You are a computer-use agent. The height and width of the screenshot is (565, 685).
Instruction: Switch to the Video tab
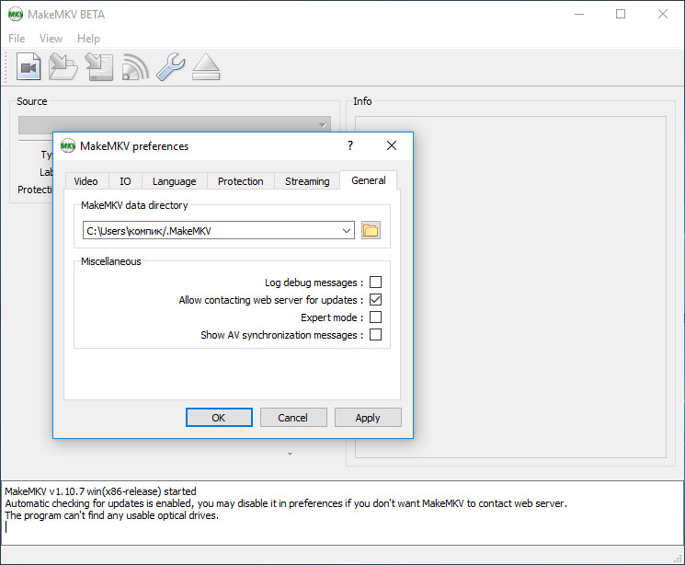[x=86, y=181]
